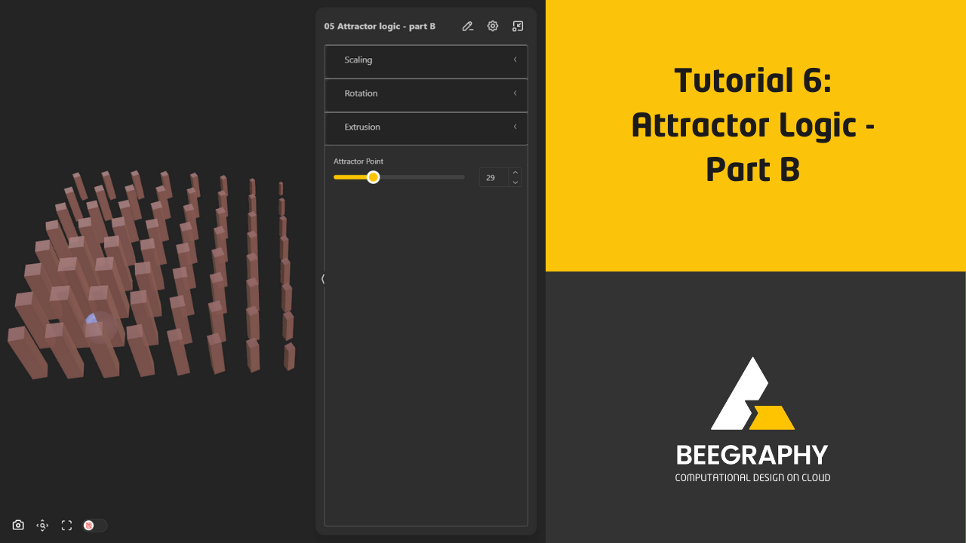The height and width of the screenshot is (543, 966).
Task: Enter fullscreen using the expand icon
Action: pyautogui.click(x=66, y=525)
